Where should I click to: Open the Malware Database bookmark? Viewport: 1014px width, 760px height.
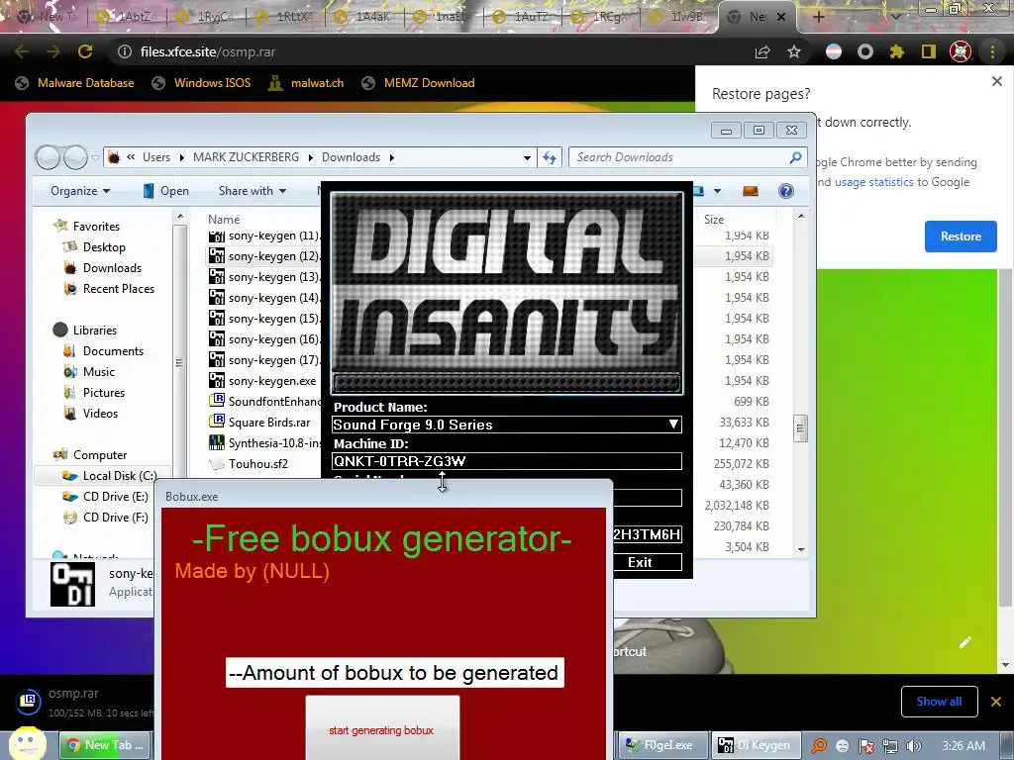[x=75, y=83]
